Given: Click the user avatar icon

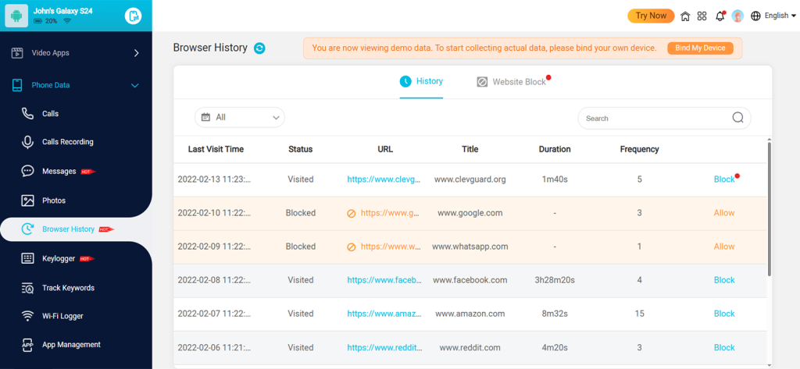Looking at the screenshot, I should pos(737,16).
